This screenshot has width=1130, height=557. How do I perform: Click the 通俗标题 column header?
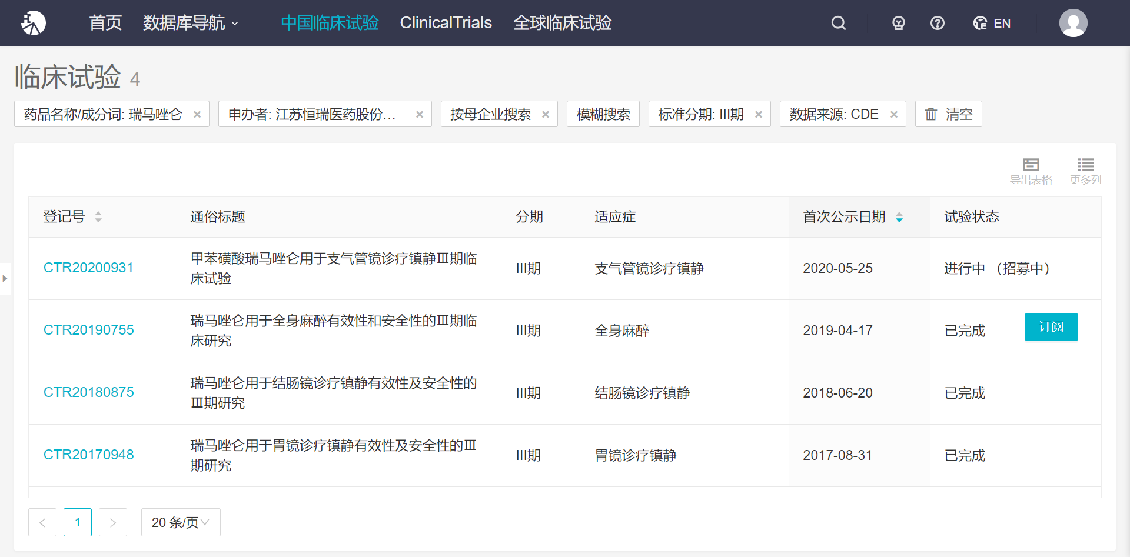(218, 217)
